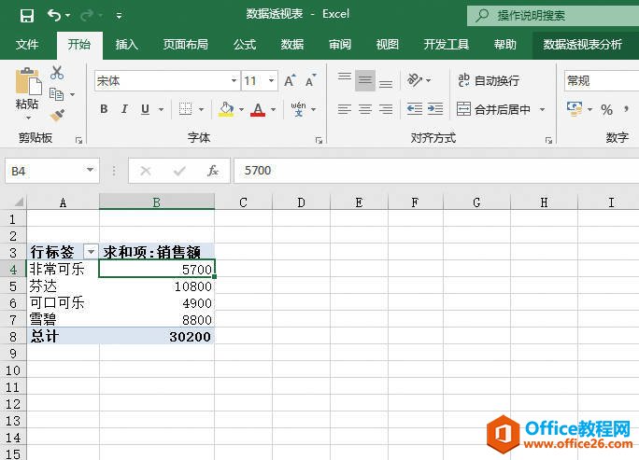The image size is (639, 460).
Task: Switch to the 页面布局 tab
Action: pyautogui.click(x=185, y=44)
